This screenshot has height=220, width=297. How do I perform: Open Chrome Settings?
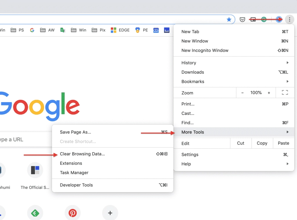pyautogui.click(x=190, y=154)
